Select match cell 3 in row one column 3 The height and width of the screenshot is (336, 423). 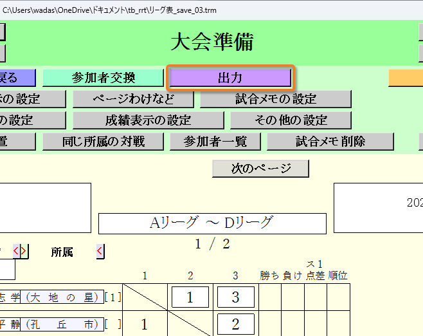236,297
